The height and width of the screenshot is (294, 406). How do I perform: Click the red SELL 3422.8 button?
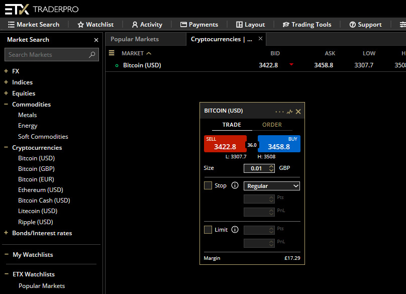[225, 144]
